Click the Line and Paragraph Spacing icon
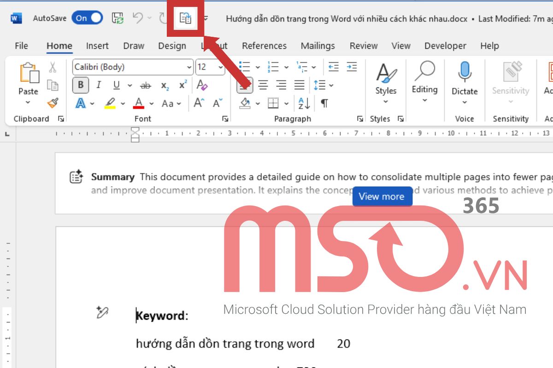The width and height of the screenshot is (553, 368). (319, 85)
